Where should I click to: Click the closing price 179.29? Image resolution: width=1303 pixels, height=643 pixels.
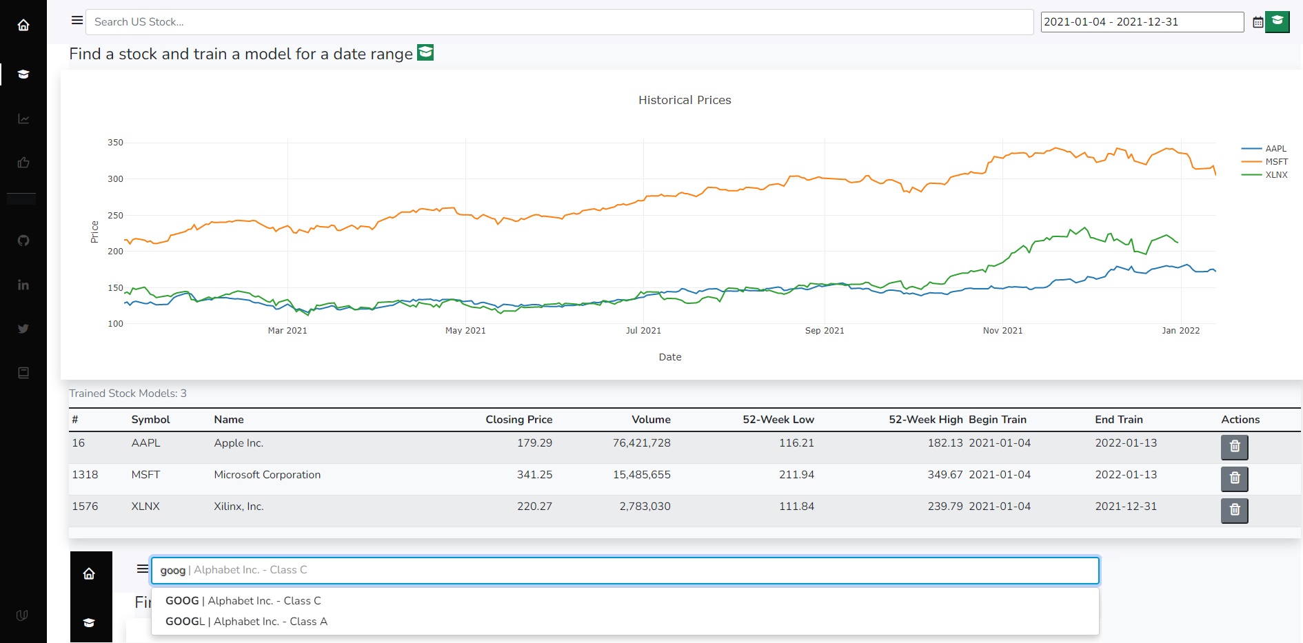click(534, 443)
